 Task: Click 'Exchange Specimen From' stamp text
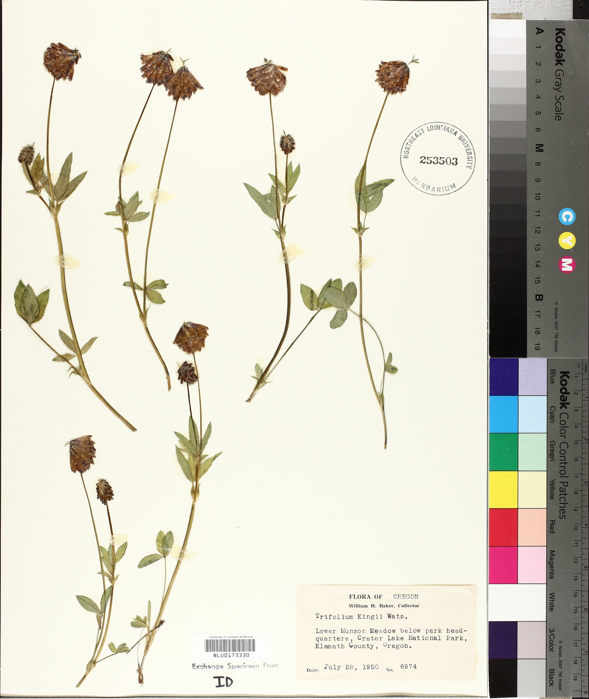point(235,666)
